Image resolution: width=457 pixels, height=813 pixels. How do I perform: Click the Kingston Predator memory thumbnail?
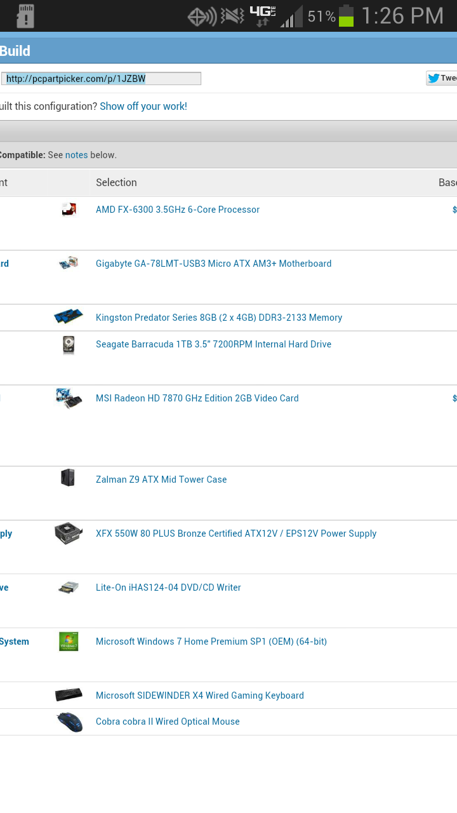click(69, 317)
